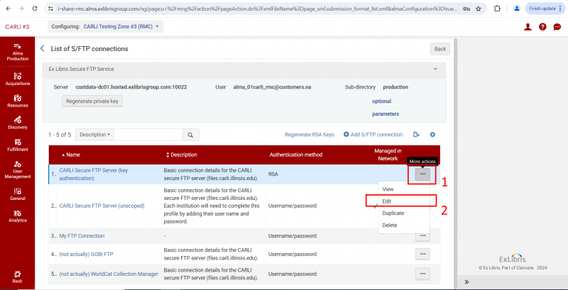Viewport: 568px width, 290px height.
Task: Click the RSA authentication method cell
Action: pos(317,174)
